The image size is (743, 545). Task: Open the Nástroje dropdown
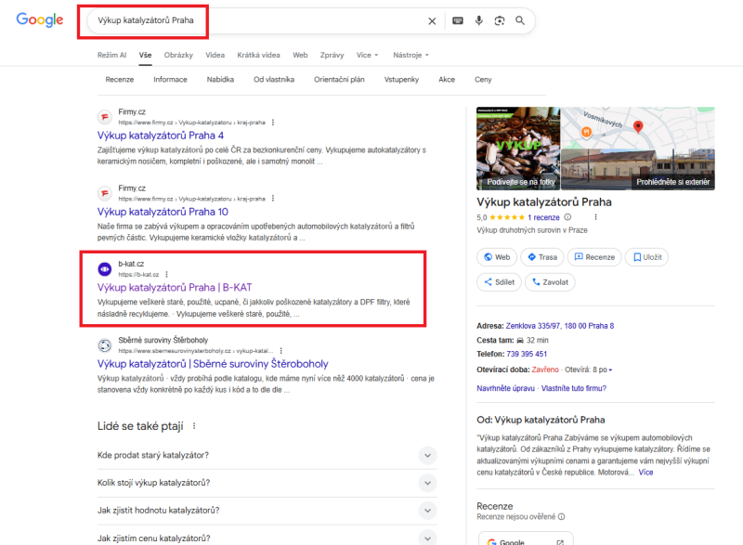pos(411,56)
